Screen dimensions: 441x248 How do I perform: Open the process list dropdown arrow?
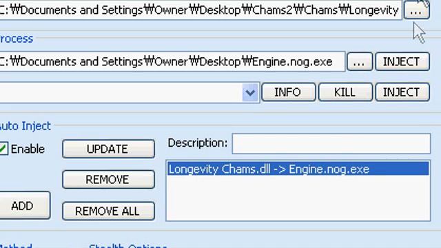[x=250, y=92]
